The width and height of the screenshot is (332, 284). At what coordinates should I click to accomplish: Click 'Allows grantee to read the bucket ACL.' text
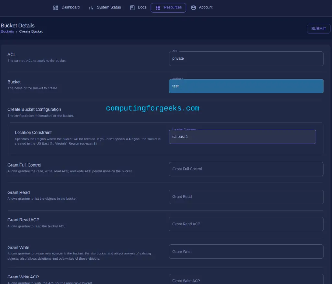click(x=37, y=226)
